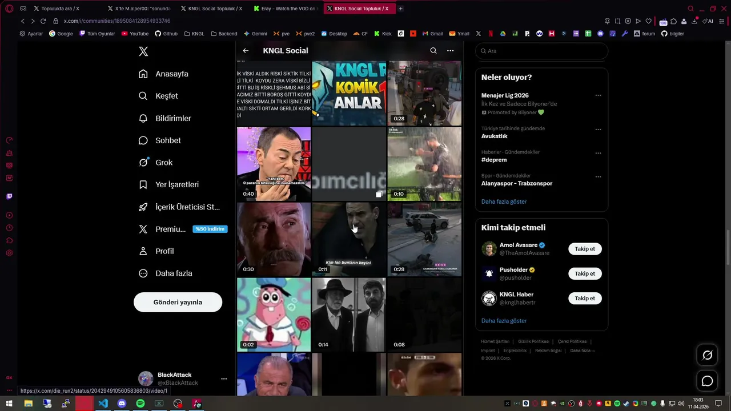Open Discord from taskbar
Viewport: 731px width, 411px height.
pos(122,404)
